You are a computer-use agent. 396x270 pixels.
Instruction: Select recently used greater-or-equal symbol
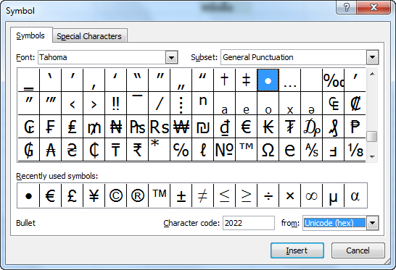(247, 195)
